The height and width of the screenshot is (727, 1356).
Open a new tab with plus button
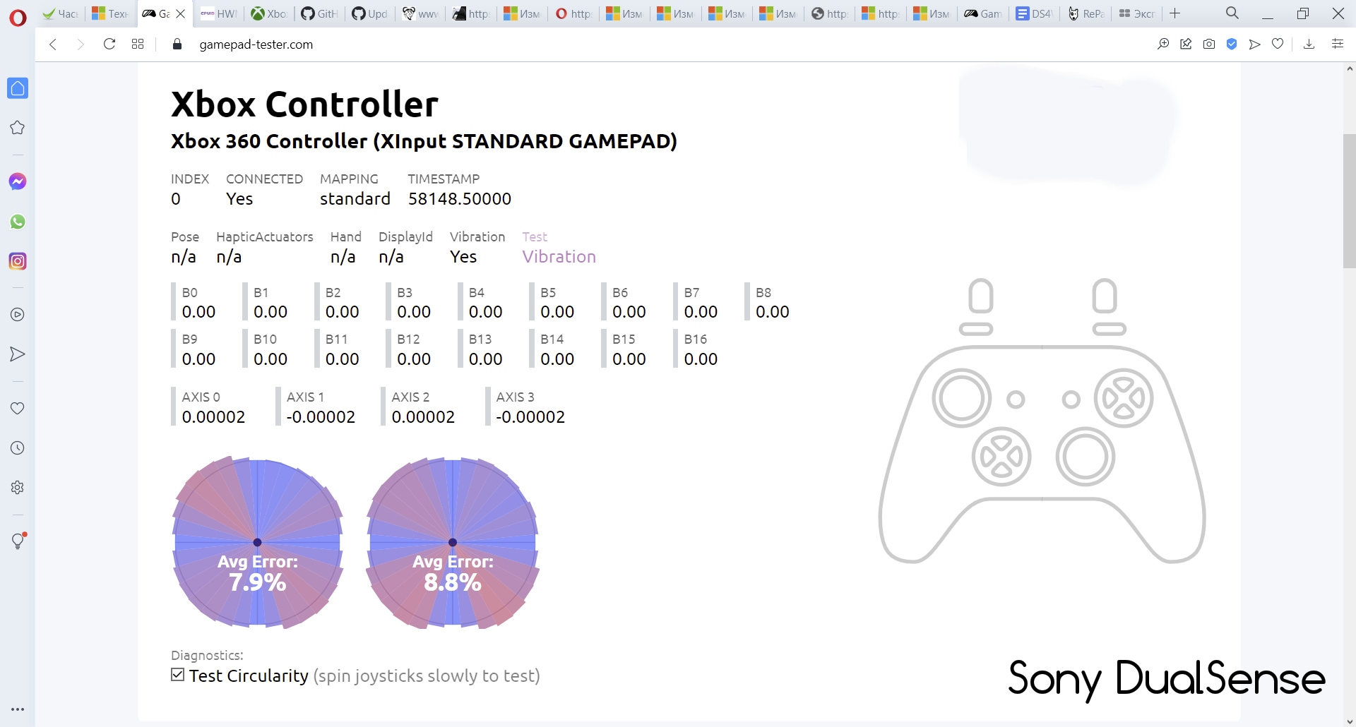click(1175, 13)
